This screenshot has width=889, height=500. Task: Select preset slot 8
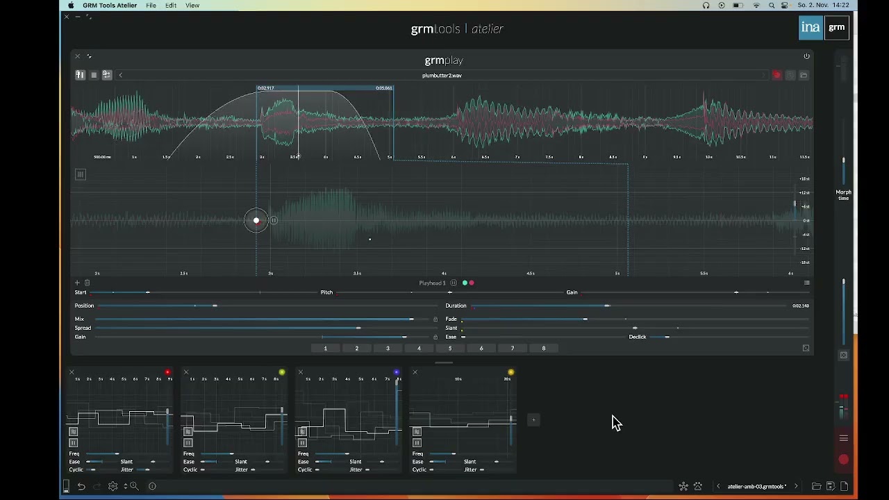pos(544,348)
